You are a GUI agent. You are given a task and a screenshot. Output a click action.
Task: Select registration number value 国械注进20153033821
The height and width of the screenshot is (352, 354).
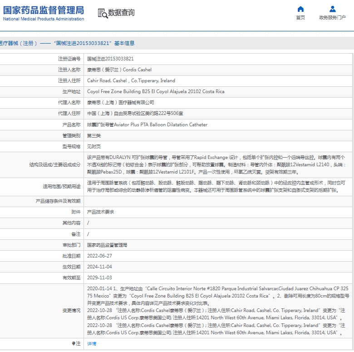[110, 59]
